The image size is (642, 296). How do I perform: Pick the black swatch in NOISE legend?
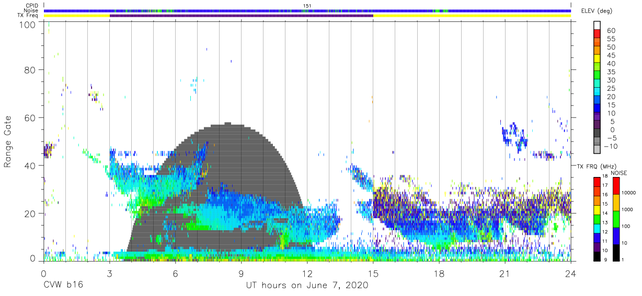[616, 252]
